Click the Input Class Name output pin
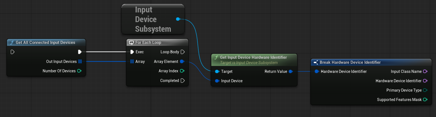 coord(425,71)
